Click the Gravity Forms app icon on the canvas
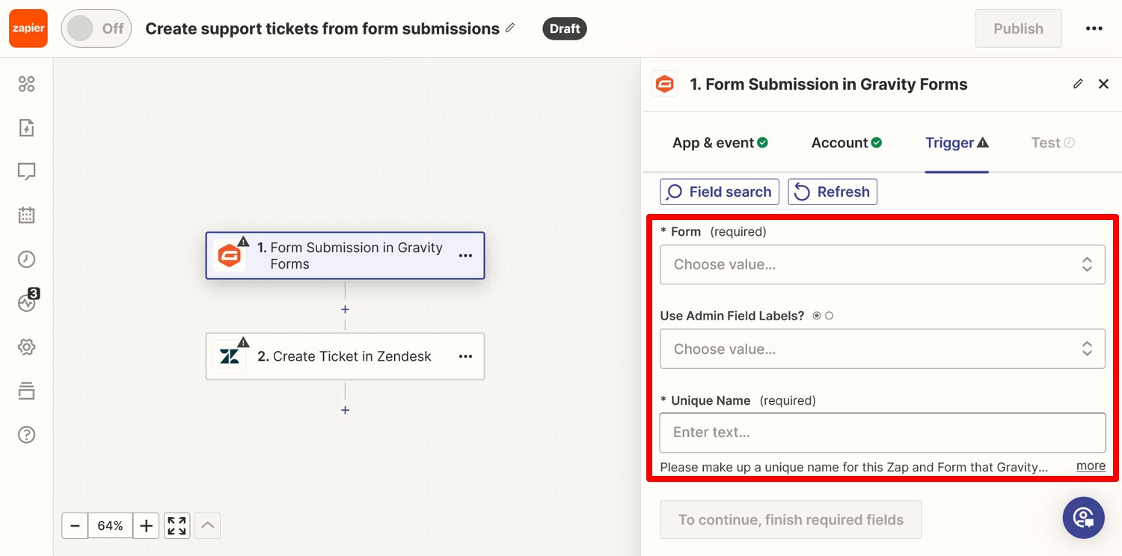The width and height of the screenshot is (1122, 556). (x=230, y=256)
